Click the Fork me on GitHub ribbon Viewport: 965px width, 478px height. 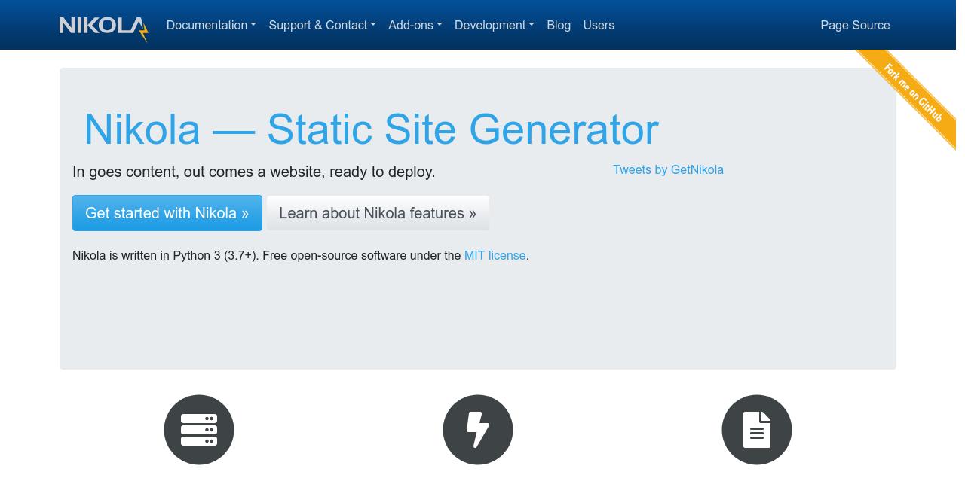tap(912, 94)
